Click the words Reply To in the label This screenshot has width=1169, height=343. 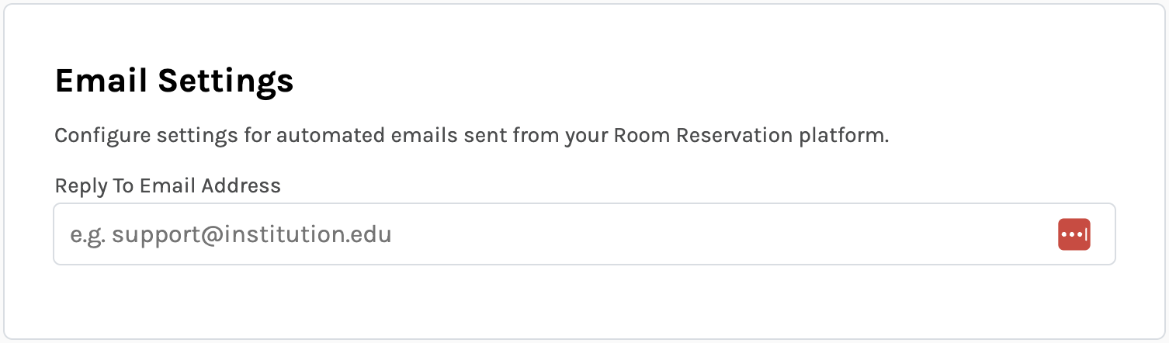95,185
